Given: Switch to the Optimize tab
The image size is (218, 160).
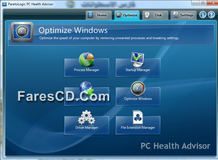Looking at the screenshot, I should [127, 15].
